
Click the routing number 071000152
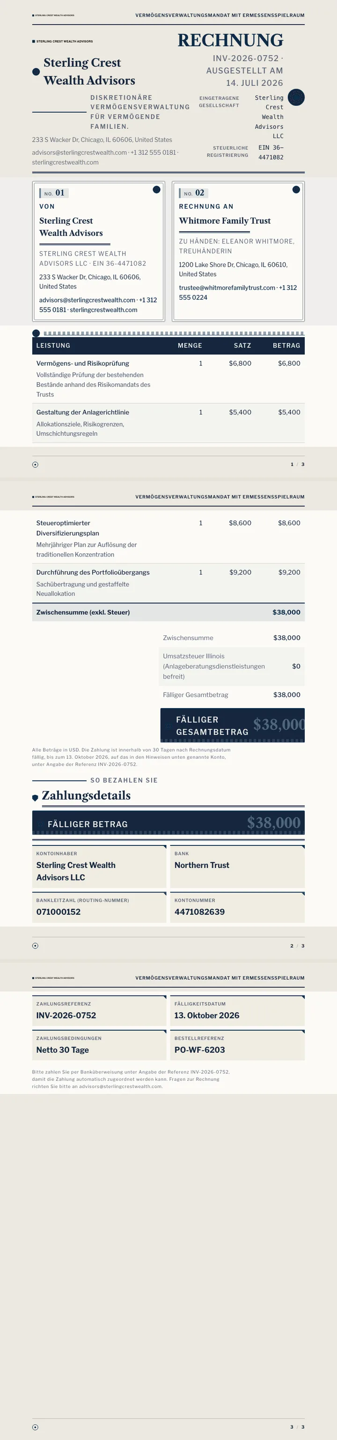coord(59,912)
